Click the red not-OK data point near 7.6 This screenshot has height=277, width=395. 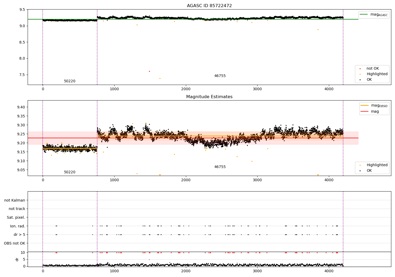149,71
